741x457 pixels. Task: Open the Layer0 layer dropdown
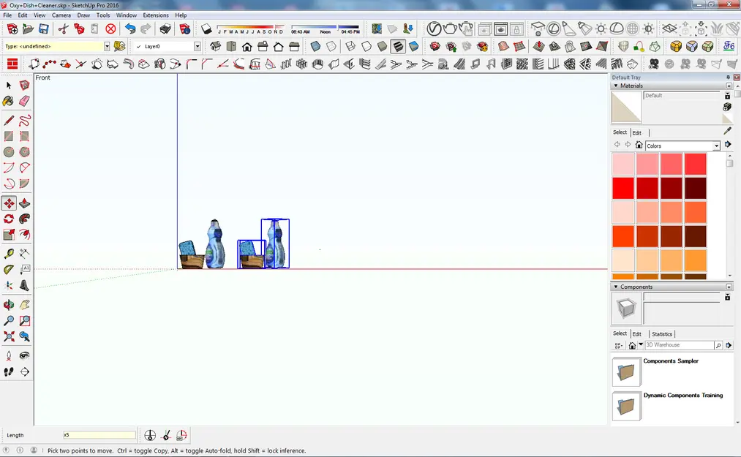click(196, 45)
